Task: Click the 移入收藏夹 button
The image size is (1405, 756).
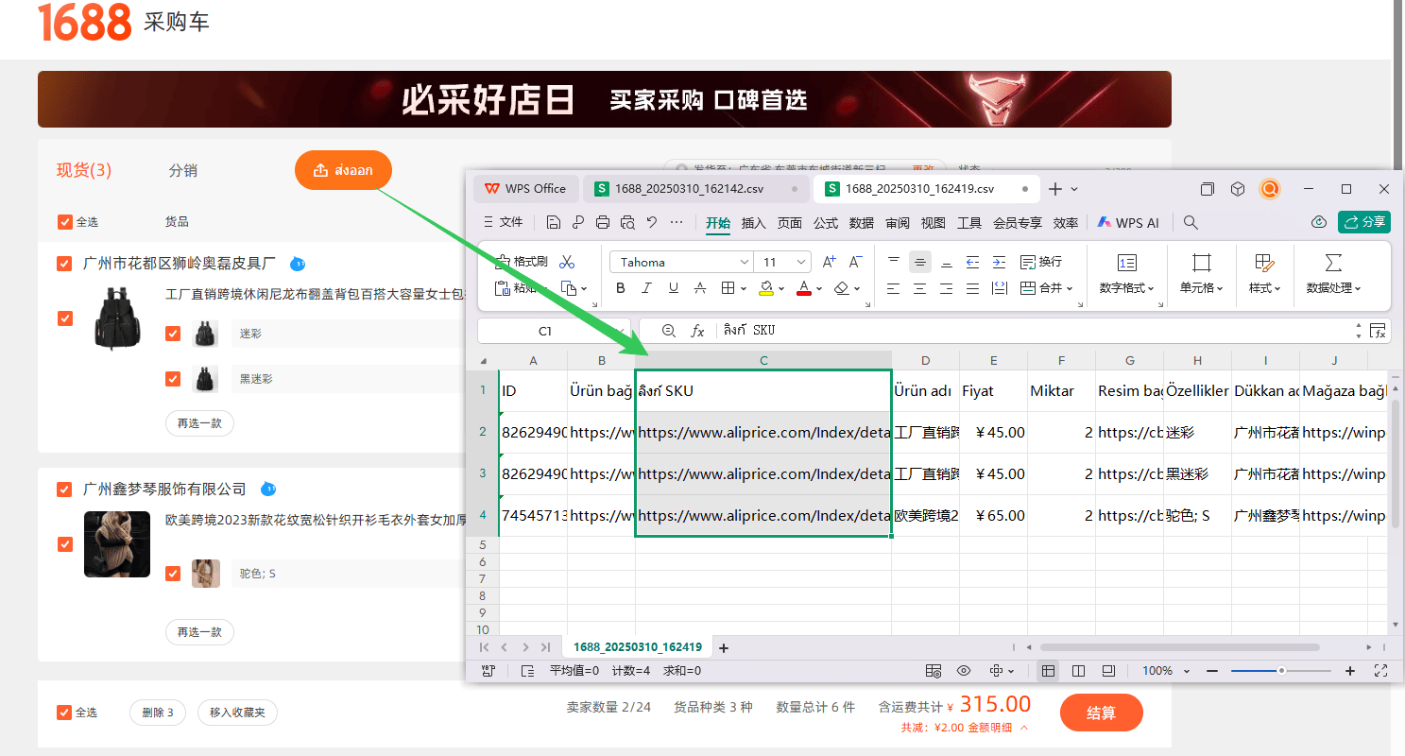Action: pyautogui.click(x=237, y=713)
